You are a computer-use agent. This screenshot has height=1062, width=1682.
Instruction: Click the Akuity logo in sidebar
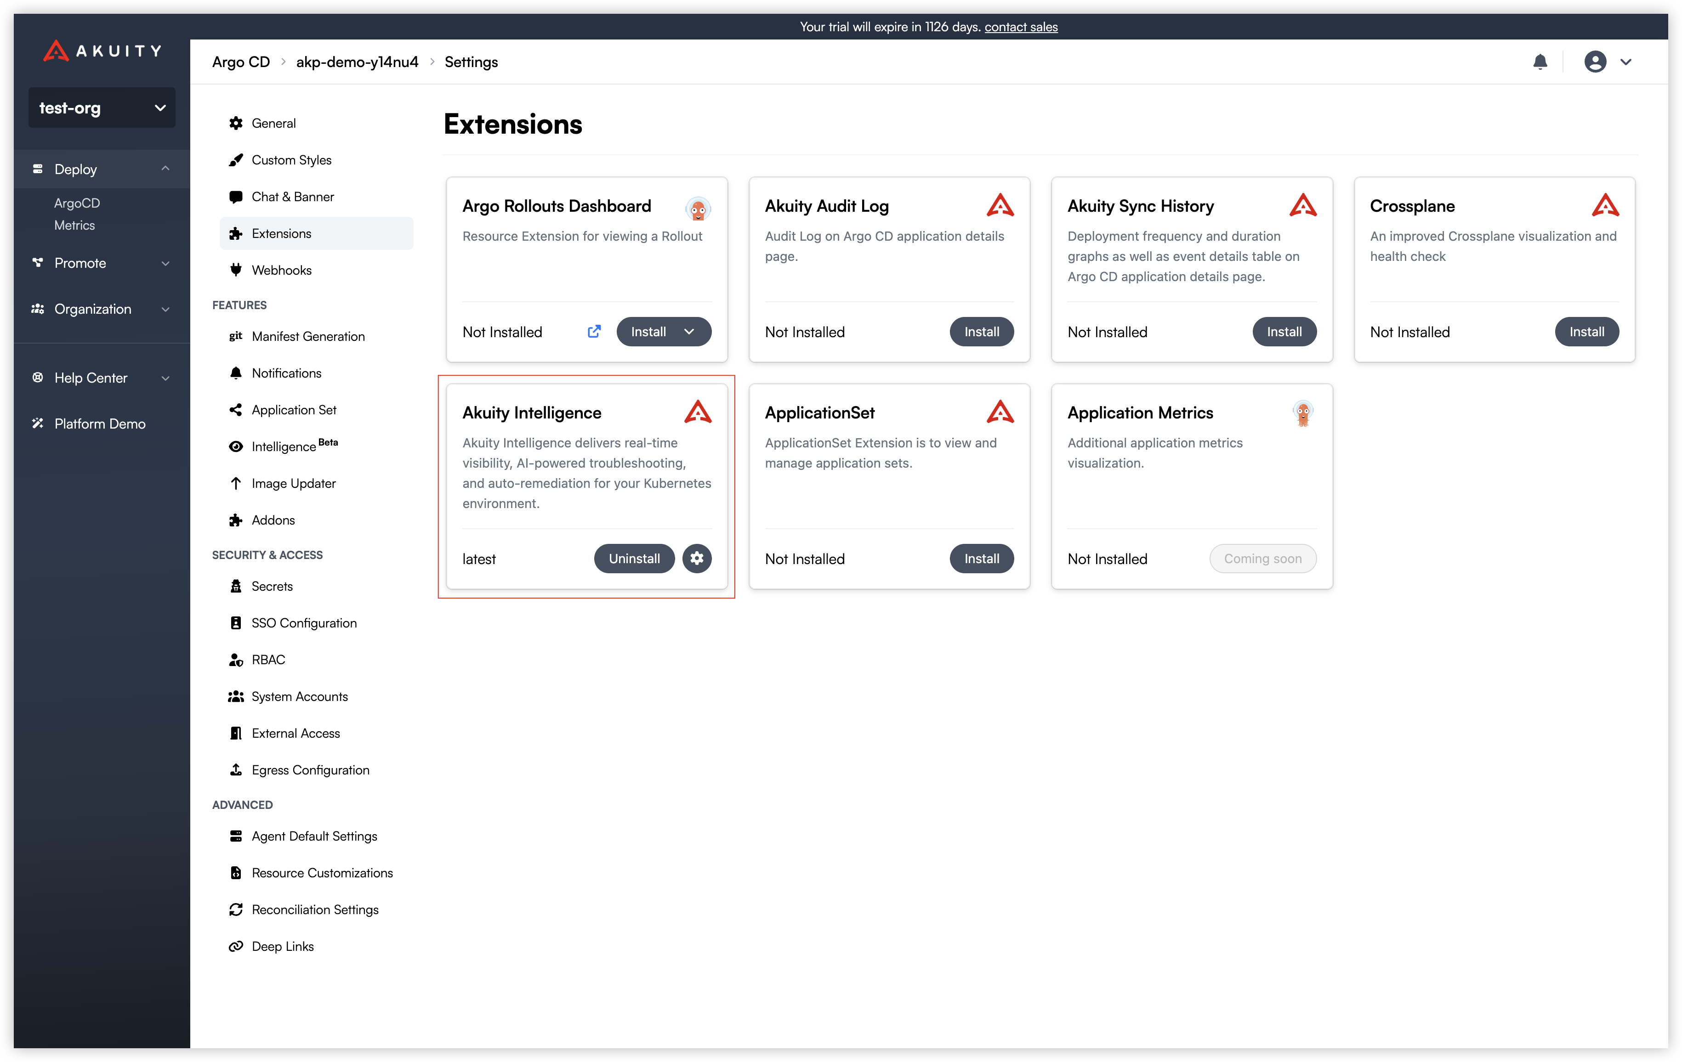click(x=102, y=51)
